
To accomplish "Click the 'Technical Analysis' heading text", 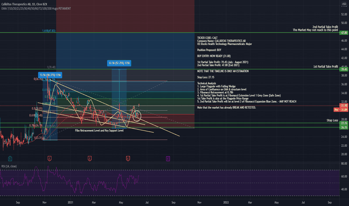I will coord(206,83).
